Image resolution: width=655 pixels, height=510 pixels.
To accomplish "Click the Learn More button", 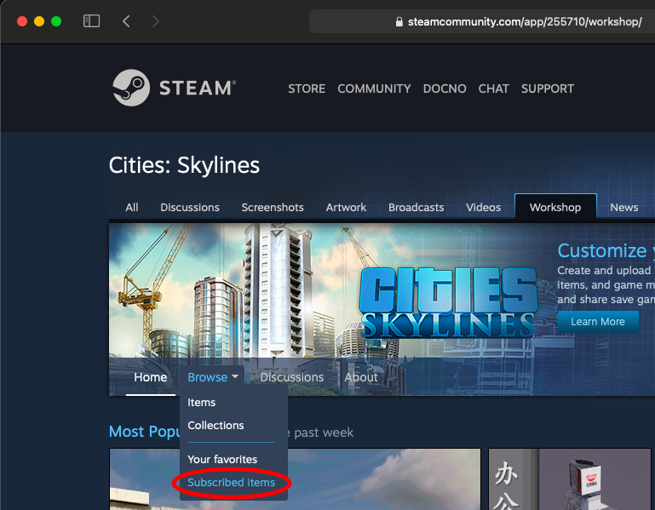I will click(598, 322).
